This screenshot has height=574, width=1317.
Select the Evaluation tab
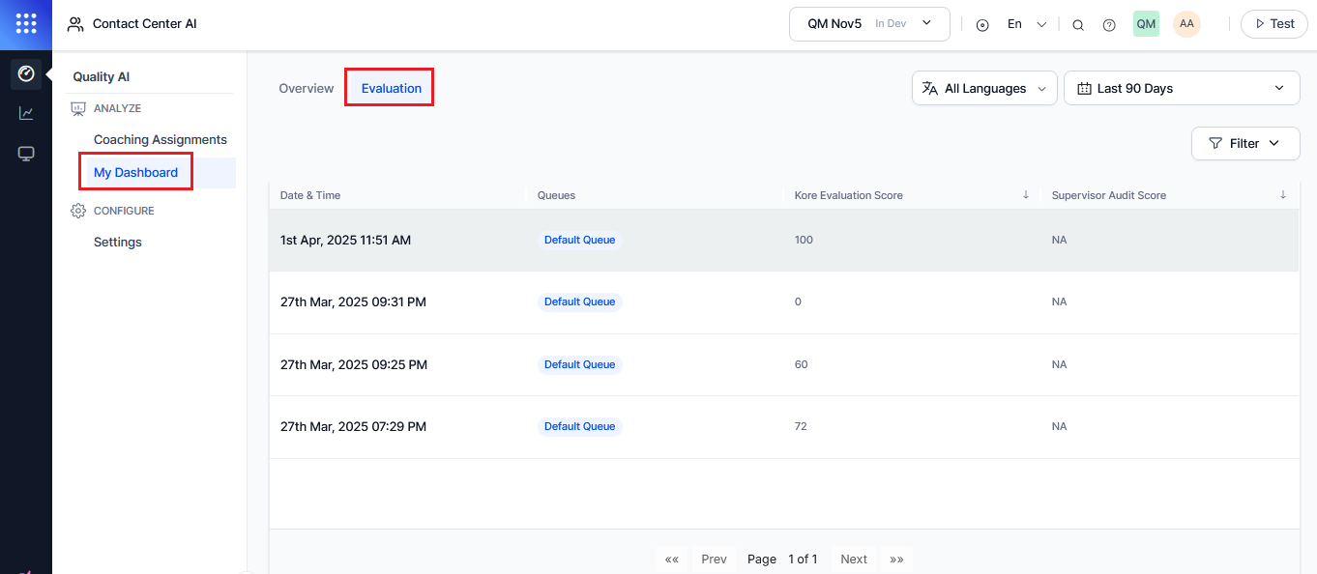coord(391,88)
